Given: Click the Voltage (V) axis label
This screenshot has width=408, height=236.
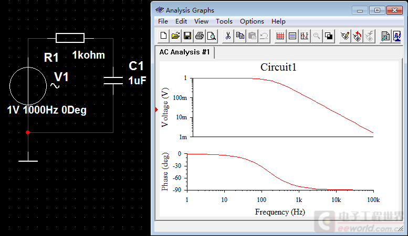Looking at the screenshot, I should pyautogui.click(x=165, y=107).
